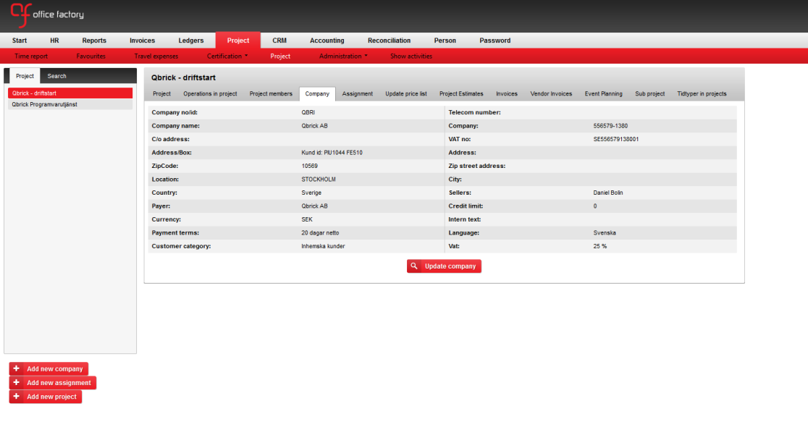Click the address value Kund id: PIU1044 FE510
Viewport: 808px width, 422px height.
[x=332, y=153]
